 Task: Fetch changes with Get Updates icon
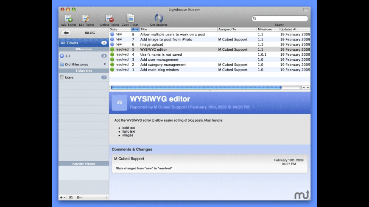(159, 18)
